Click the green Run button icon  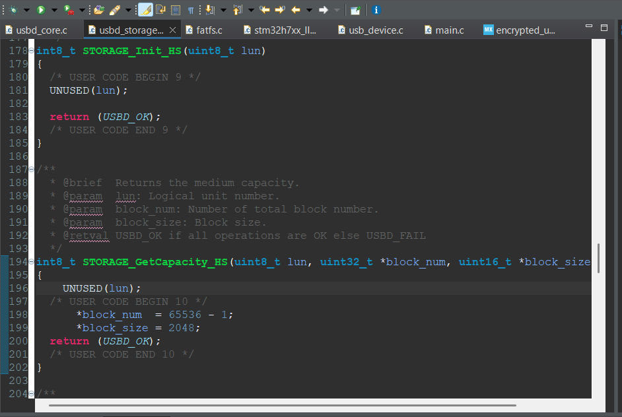tap(41, 10)
